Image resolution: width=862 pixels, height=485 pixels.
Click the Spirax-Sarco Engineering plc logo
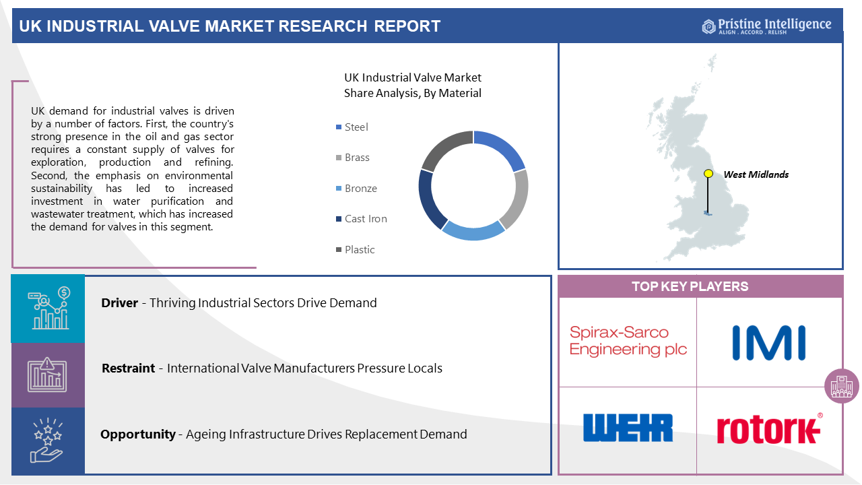628,341
